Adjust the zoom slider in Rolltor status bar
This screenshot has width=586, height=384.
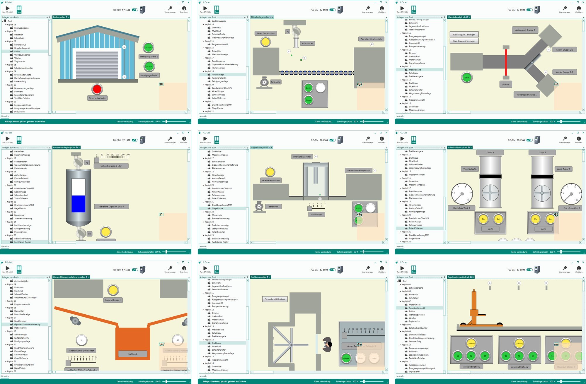point(166,121)
